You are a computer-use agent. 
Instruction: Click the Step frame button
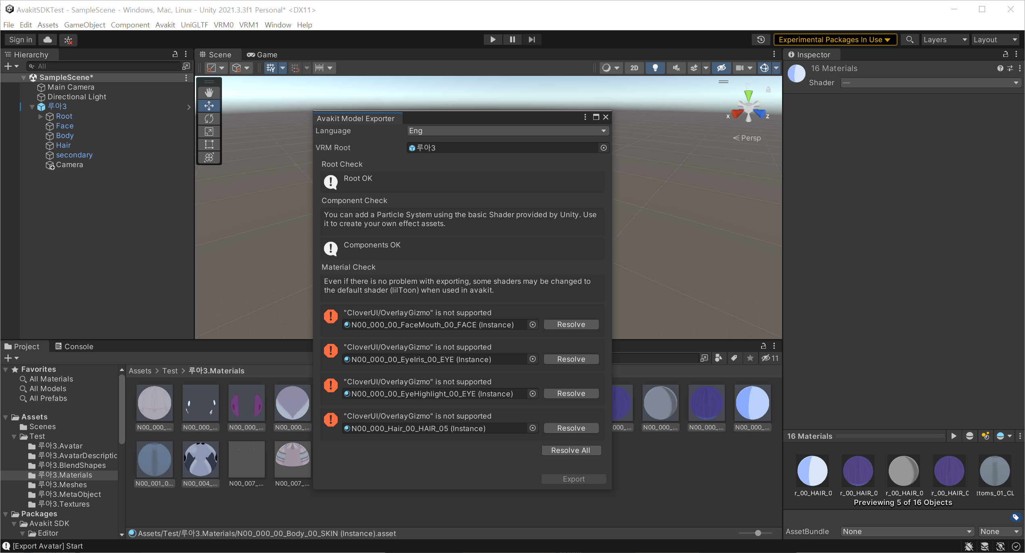(x=532, y=40)
